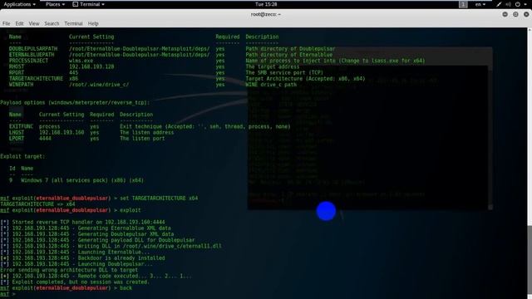The height and width of the screenshot is (299, 532).
Task: Close the root@zeco terminal window
Action: point(526,14)
